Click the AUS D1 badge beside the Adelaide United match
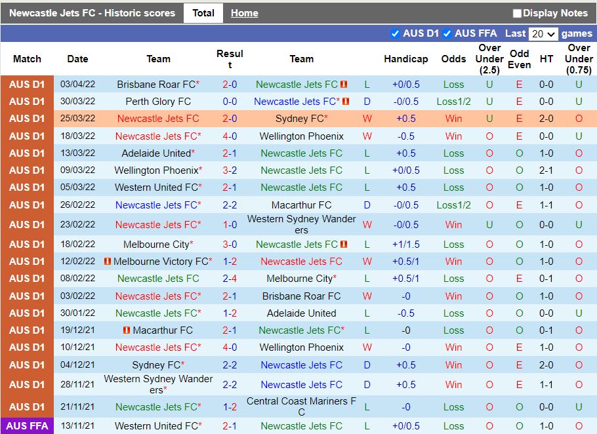Viewport: 597px width, 434px height. pyautogui.click(x=26, y=153)
